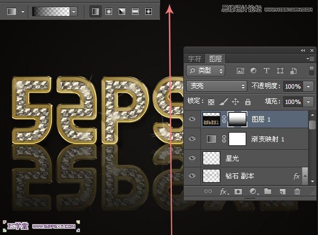
Task: Switch to the 图层 tab
Action: 215,59
